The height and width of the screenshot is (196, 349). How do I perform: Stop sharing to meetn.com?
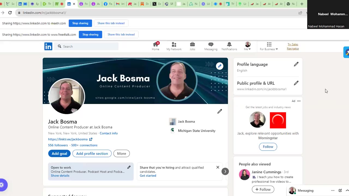pyautogui.click(x=80, y=23)
